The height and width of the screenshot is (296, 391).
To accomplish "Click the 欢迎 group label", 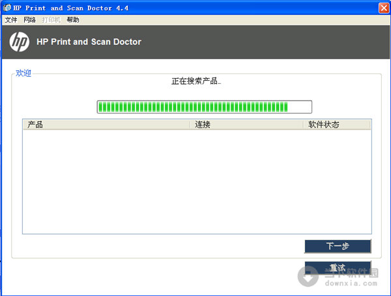I will 23,74.
